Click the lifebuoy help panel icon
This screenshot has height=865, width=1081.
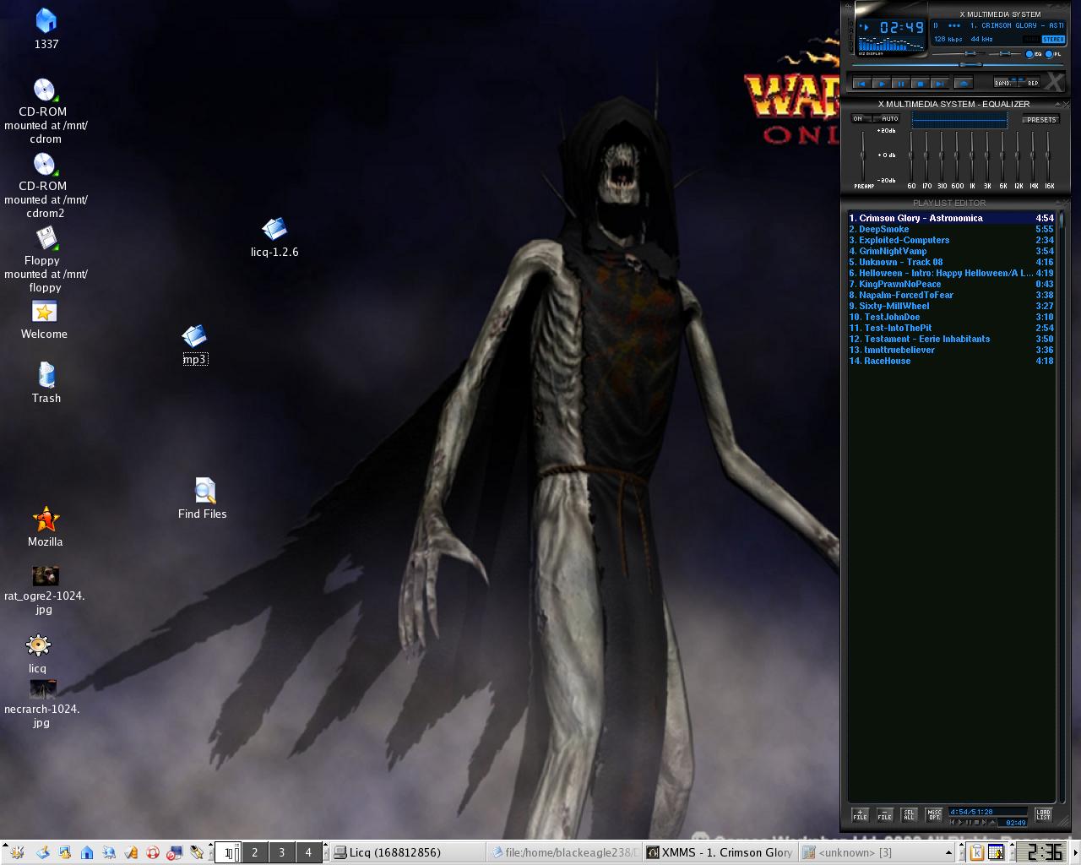[x=153, y=852]
